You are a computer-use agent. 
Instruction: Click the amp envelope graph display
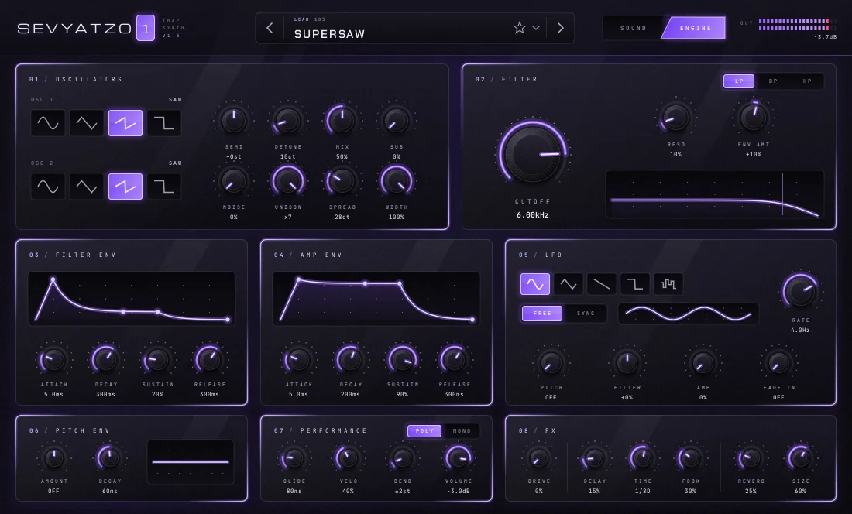(376, 299)
